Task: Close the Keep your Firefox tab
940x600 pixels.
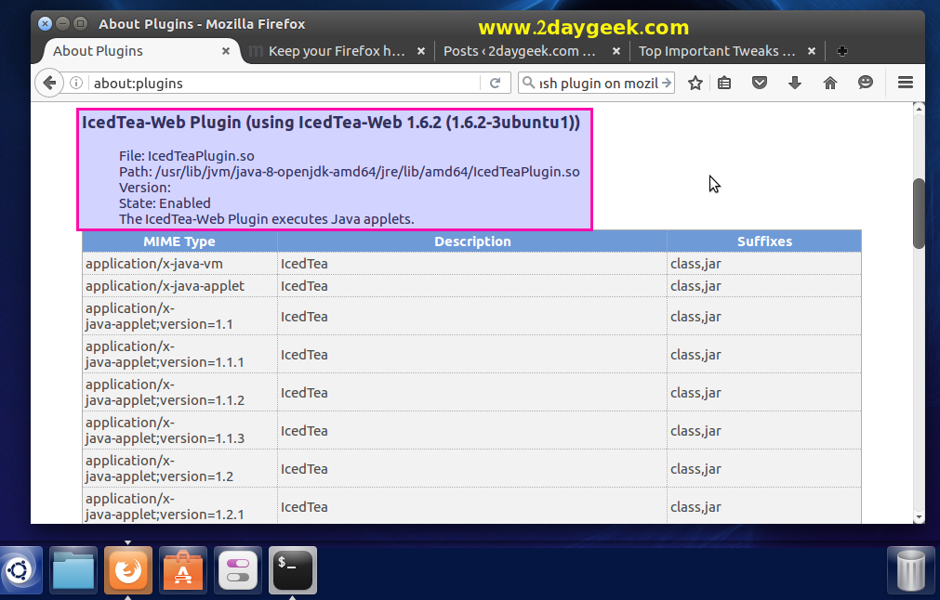Action: pyautogui.click(x=421, y=51)
